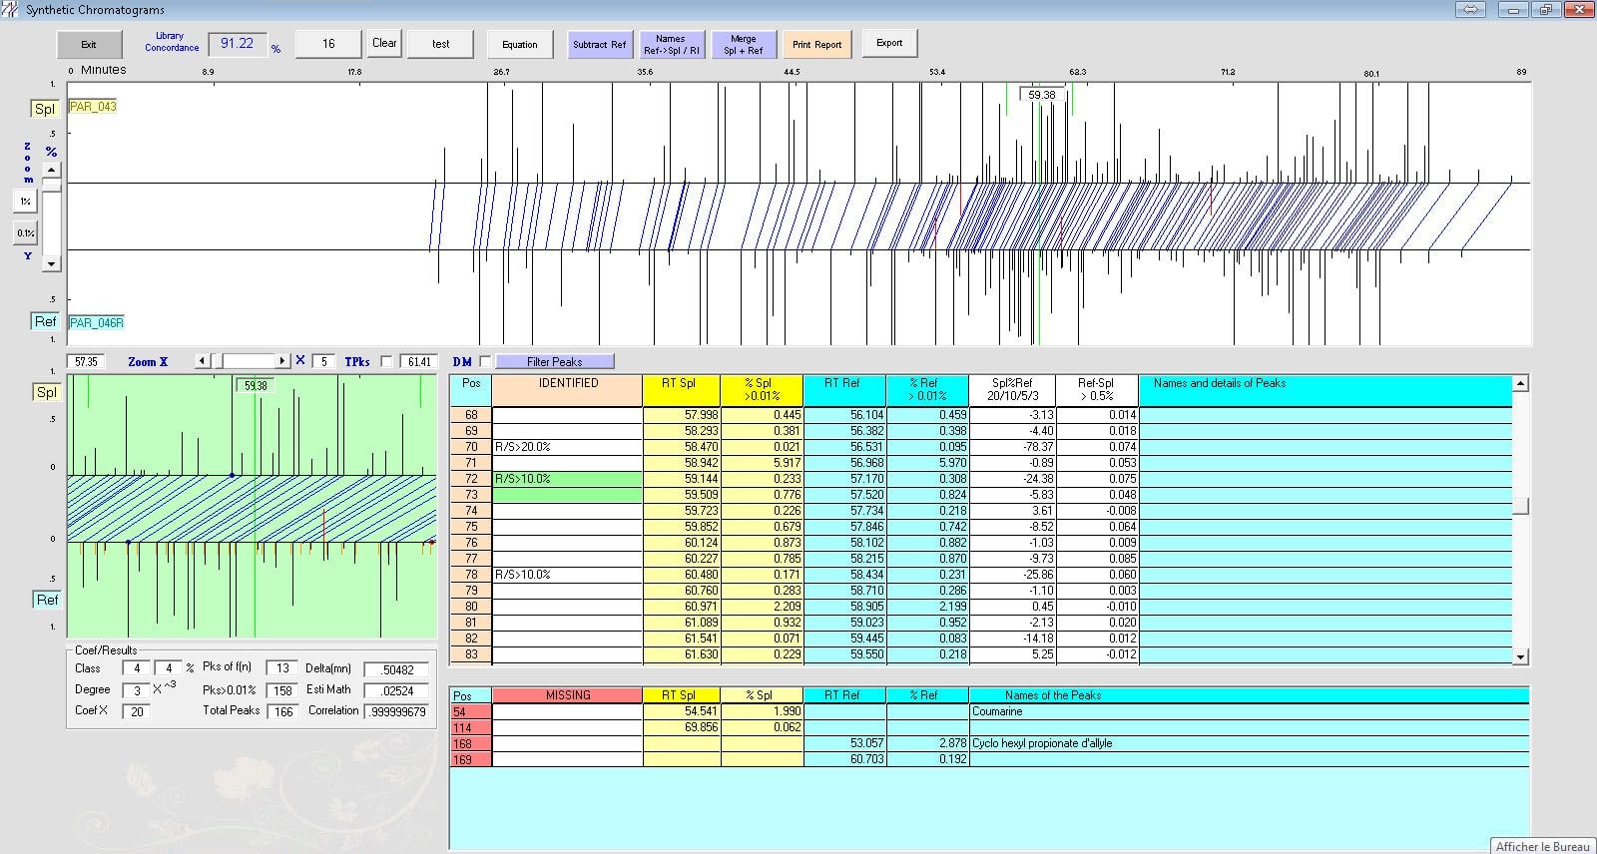Click Zoom Y scrollbar down arrow
Screen dimensions: 1597x854
coord(51,263)
